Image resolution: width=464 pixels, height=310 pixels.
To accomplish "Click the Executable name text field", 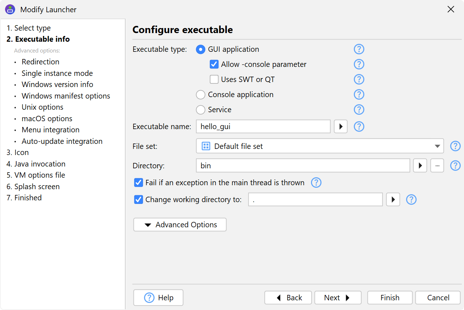I will (x=263, y=127).
